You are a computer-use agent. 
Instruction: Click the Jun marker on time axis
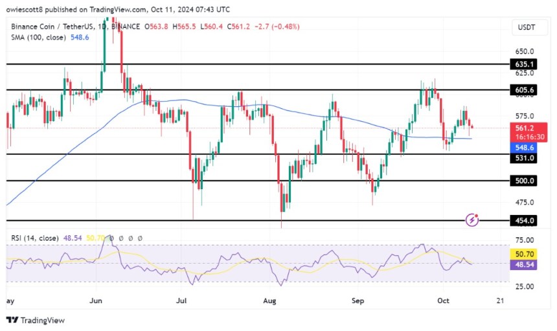coord(97,301)
